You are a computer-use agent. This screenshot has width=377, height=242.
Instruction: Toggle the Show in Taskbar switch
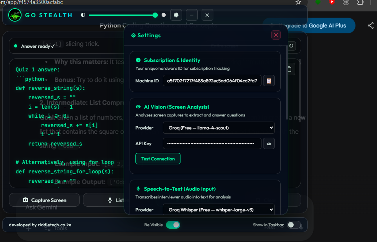click(294, 225)
